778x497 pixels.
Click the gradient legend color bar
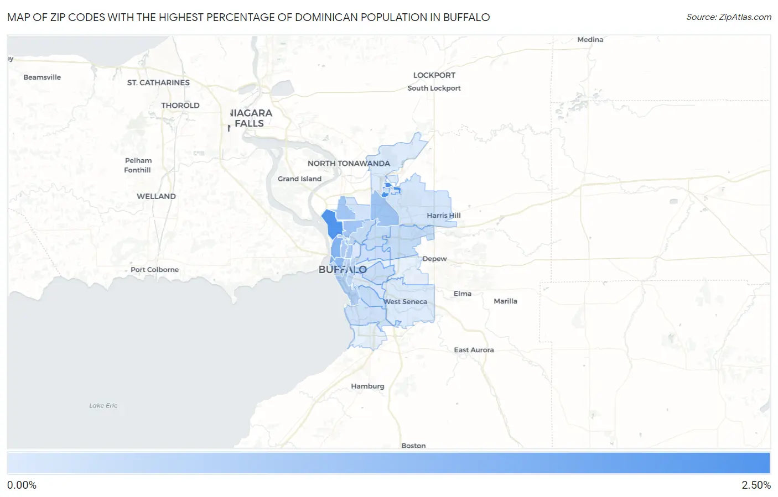coord(388,463)
